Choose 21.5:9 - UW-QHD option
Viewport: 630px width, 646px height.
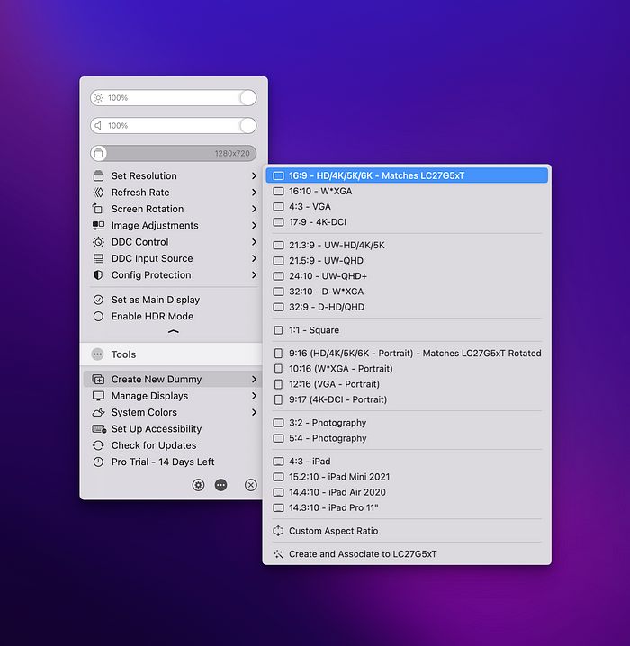[x=407, y=261]
